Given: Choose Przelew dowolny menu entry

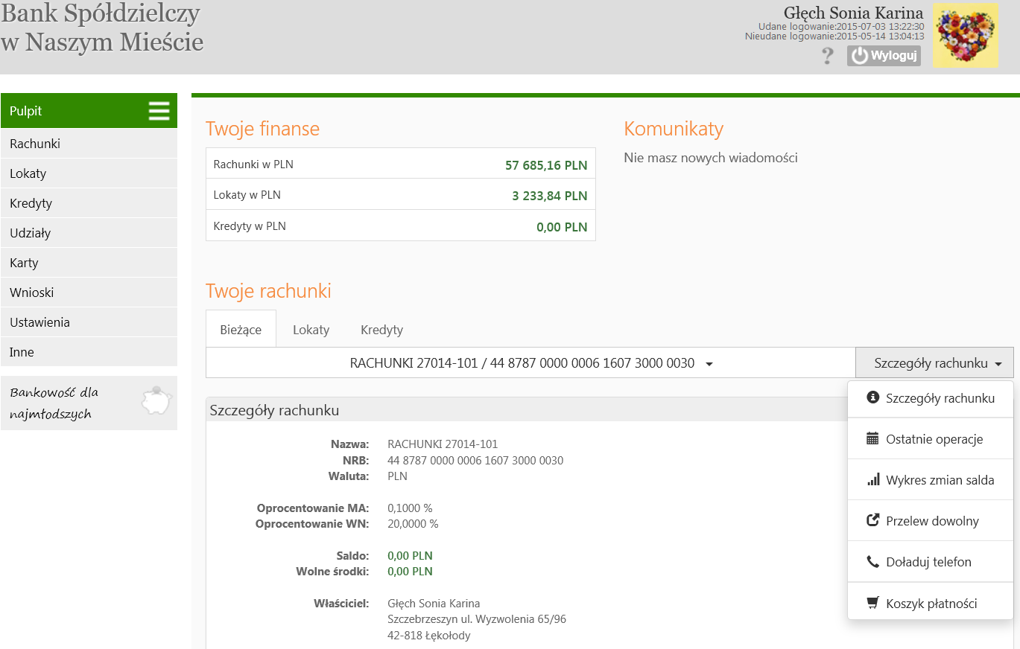Looking at the screenshot, I should coord(931,521).
